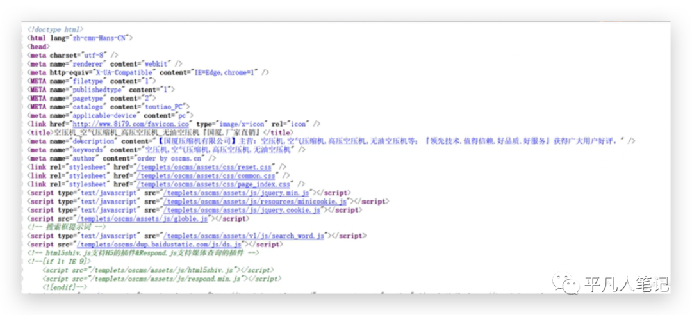
Task: Click the "<![endif]-->" line
Action: pos(65,287)
